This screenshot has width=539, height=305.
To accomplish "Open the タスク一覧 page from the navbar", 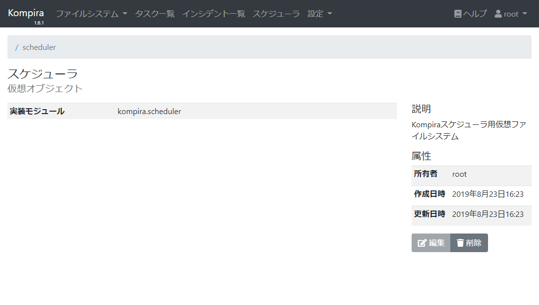I will tap(154, 14).
